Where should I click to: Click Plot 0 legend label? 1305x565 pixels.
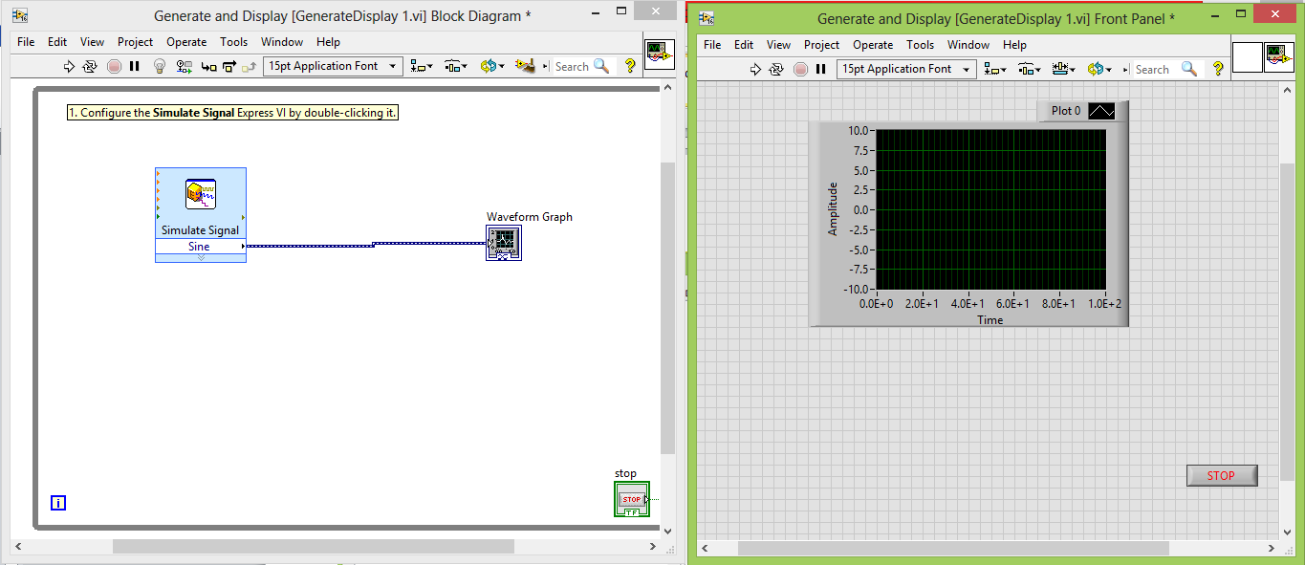click(x=1066, y=111)
